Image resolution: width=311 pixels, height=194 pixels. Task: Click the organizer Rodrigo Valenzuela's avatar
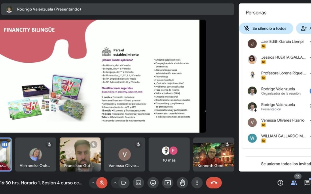(252, 91)
